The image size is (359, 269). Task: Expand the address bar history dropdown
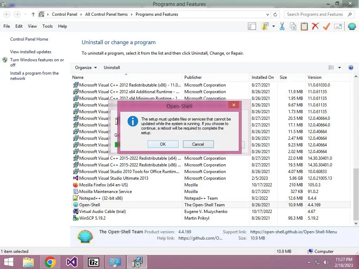tap(267, 14)
